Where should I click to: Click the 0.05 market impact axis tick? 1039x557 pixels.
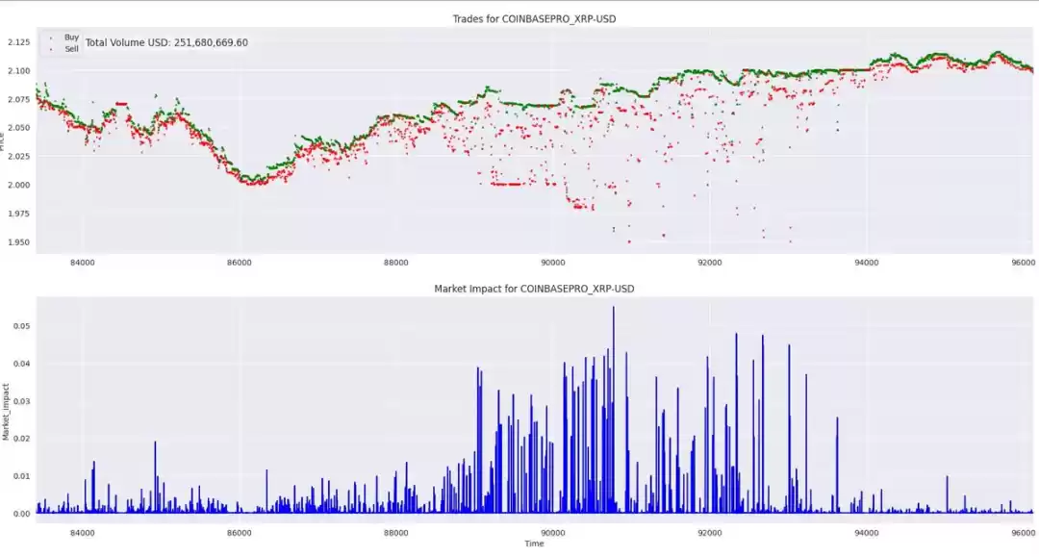(21, 326)
